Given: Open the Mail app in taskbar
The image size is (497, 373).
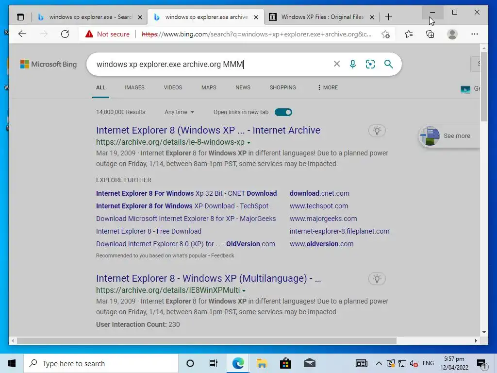Looking at the screenshot, I should coord(309,363).
